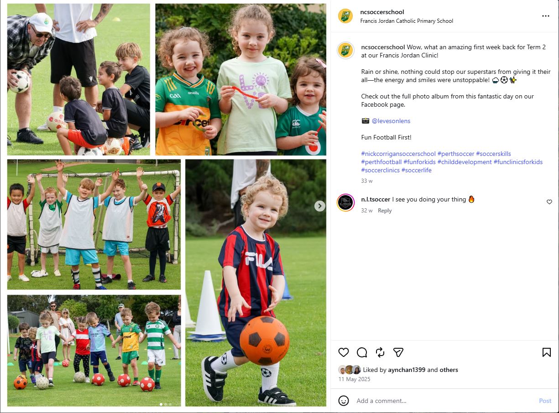Image resolution: width=559 pixels, height=413 pixels.
Task: Like the n.l.tsoccer comment heart
Action: pyautogui.click(x=549, y=202)
